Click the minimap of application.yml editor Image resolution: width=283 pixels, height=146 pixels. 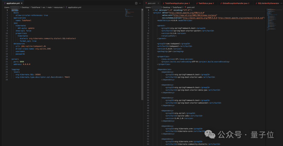[x=129, y=13]
